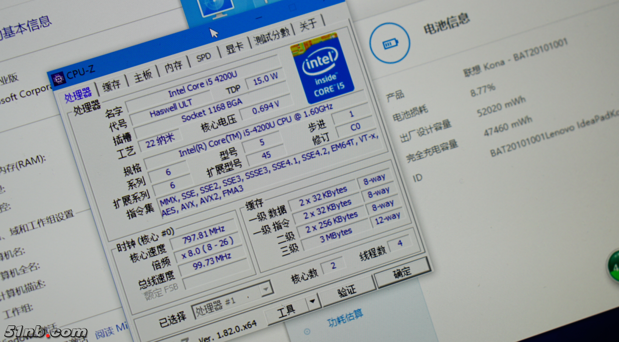The height and width of the screenshot is (342, 619).
Task: Click the CPU-Z title bar app icon
Action: (58, 79)
